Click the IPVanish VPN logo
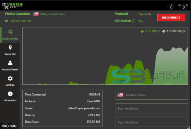 [12, 5]
